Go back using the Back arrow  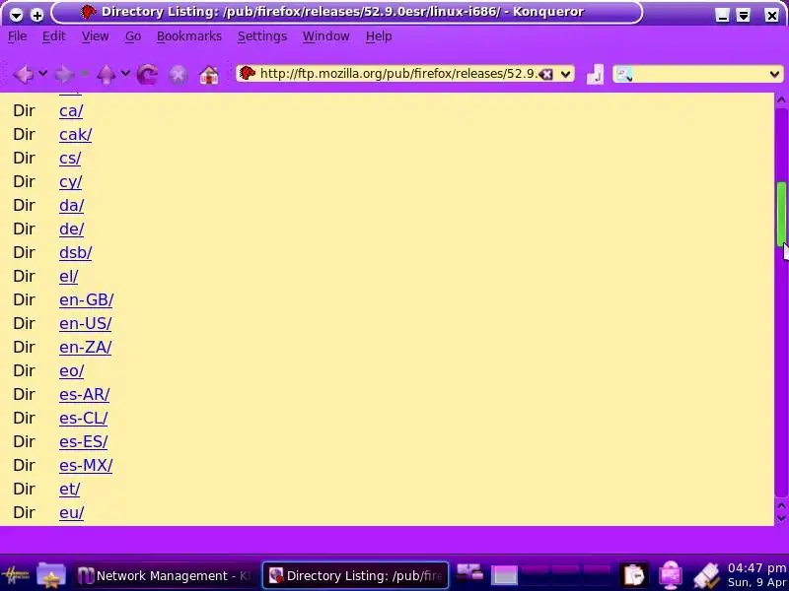(23, 75)
